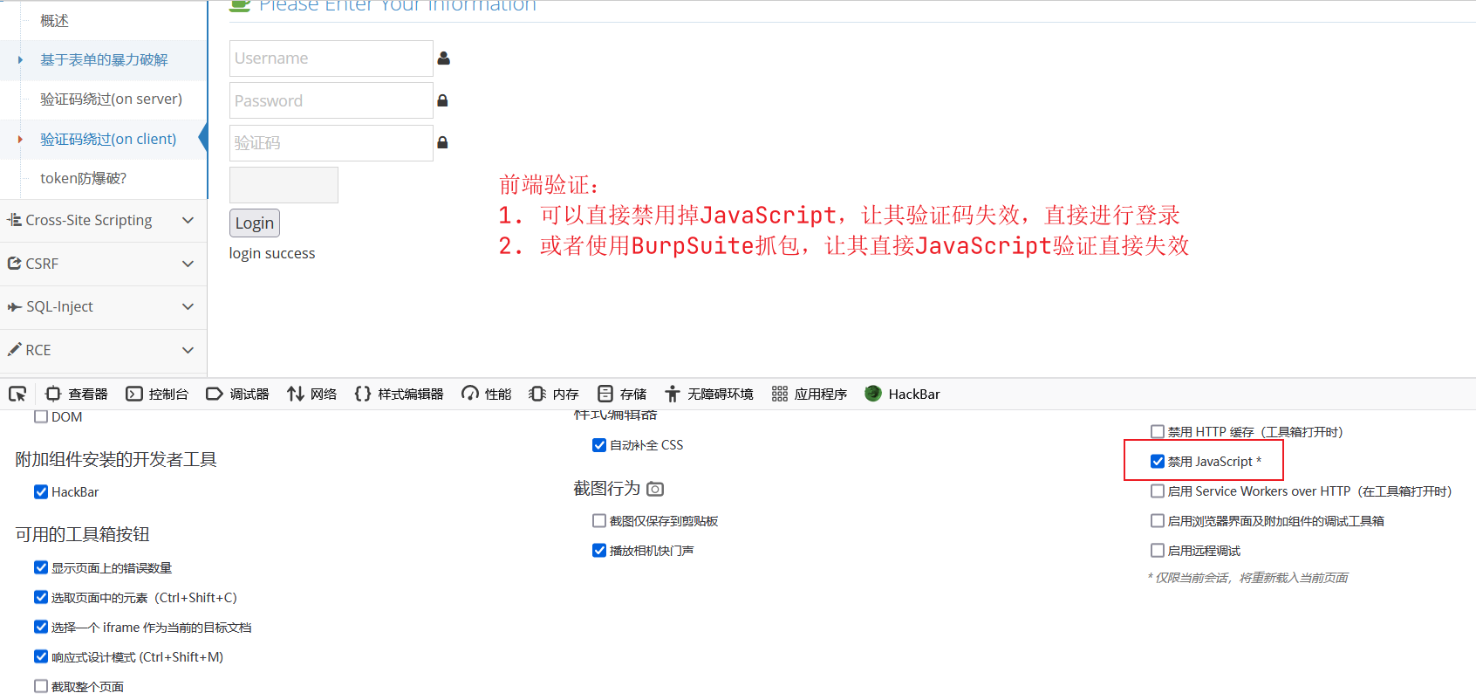Click the Username input field
This screenshot has width=1476, height=700.
point(331,58)
